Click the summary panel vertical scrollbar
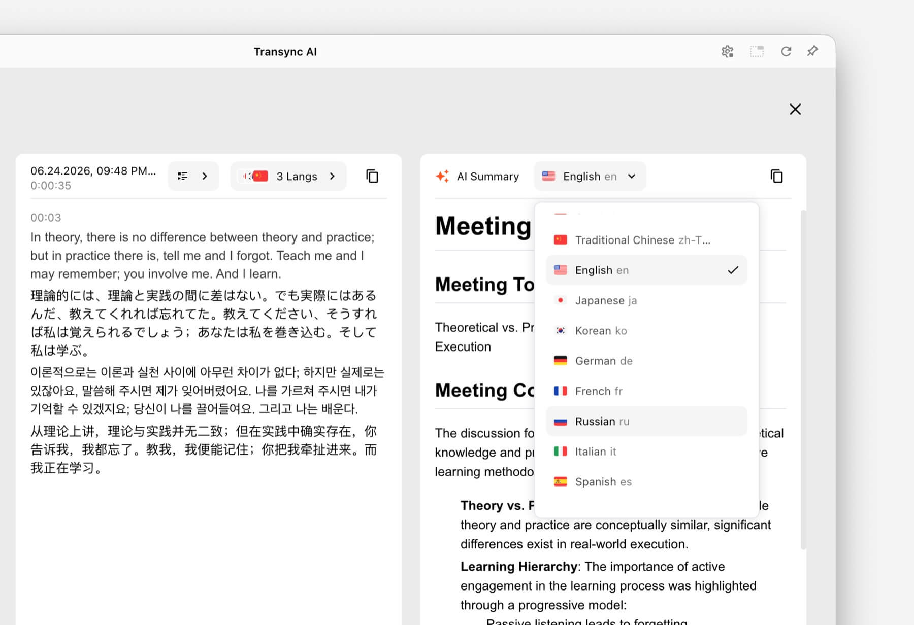 [803, 379]
